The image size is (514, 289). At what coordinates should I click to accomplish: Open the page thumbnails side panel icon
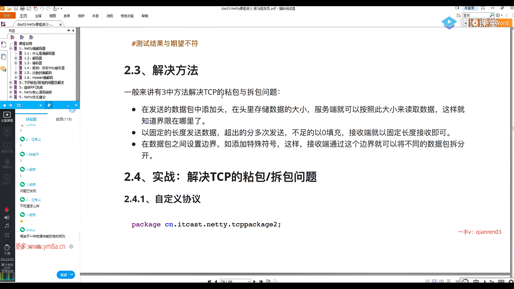(x=3, y=57)
